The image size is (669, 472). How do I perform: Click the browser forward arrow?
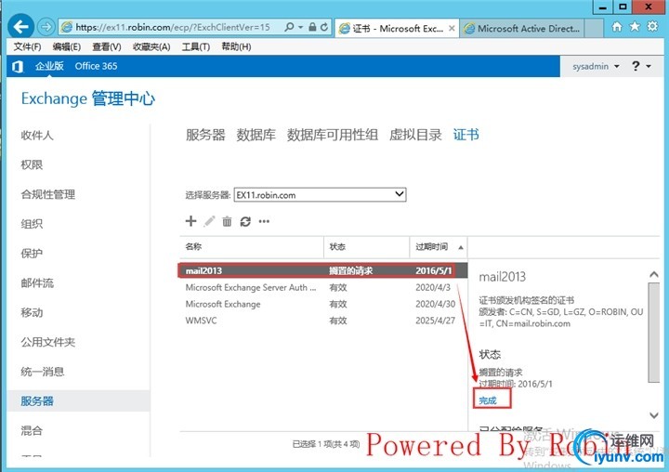[x=46, y=27]
